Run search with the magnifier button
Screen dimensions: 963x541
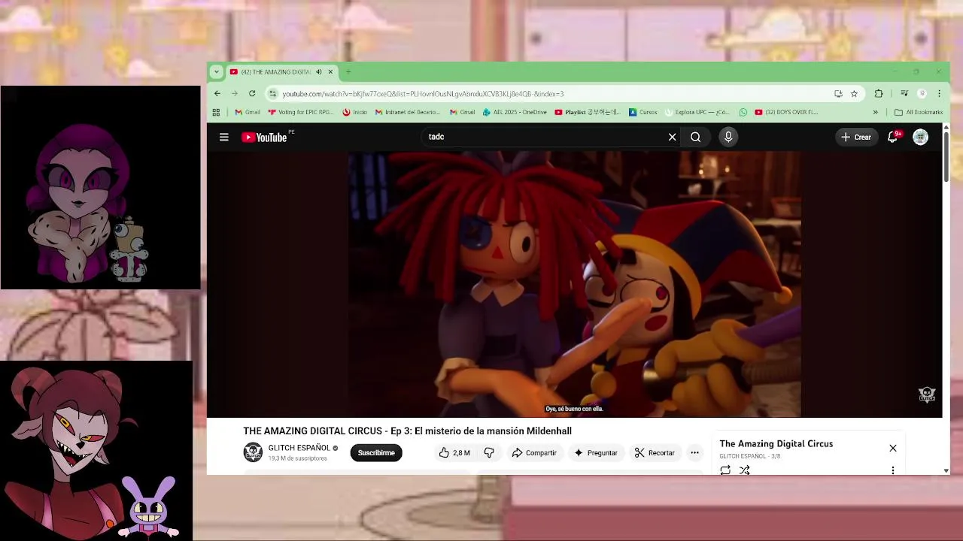[695, 137]
